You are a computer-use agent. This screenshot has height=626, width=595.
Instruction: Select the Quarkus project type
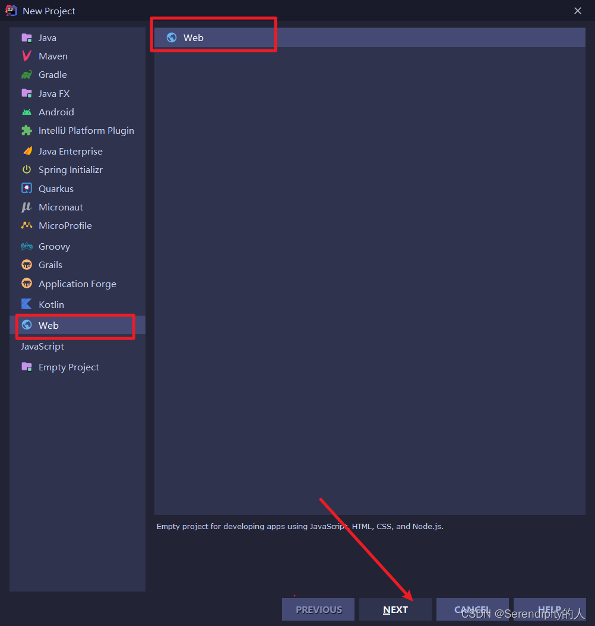pyautogui.click(x=55, y=188)
